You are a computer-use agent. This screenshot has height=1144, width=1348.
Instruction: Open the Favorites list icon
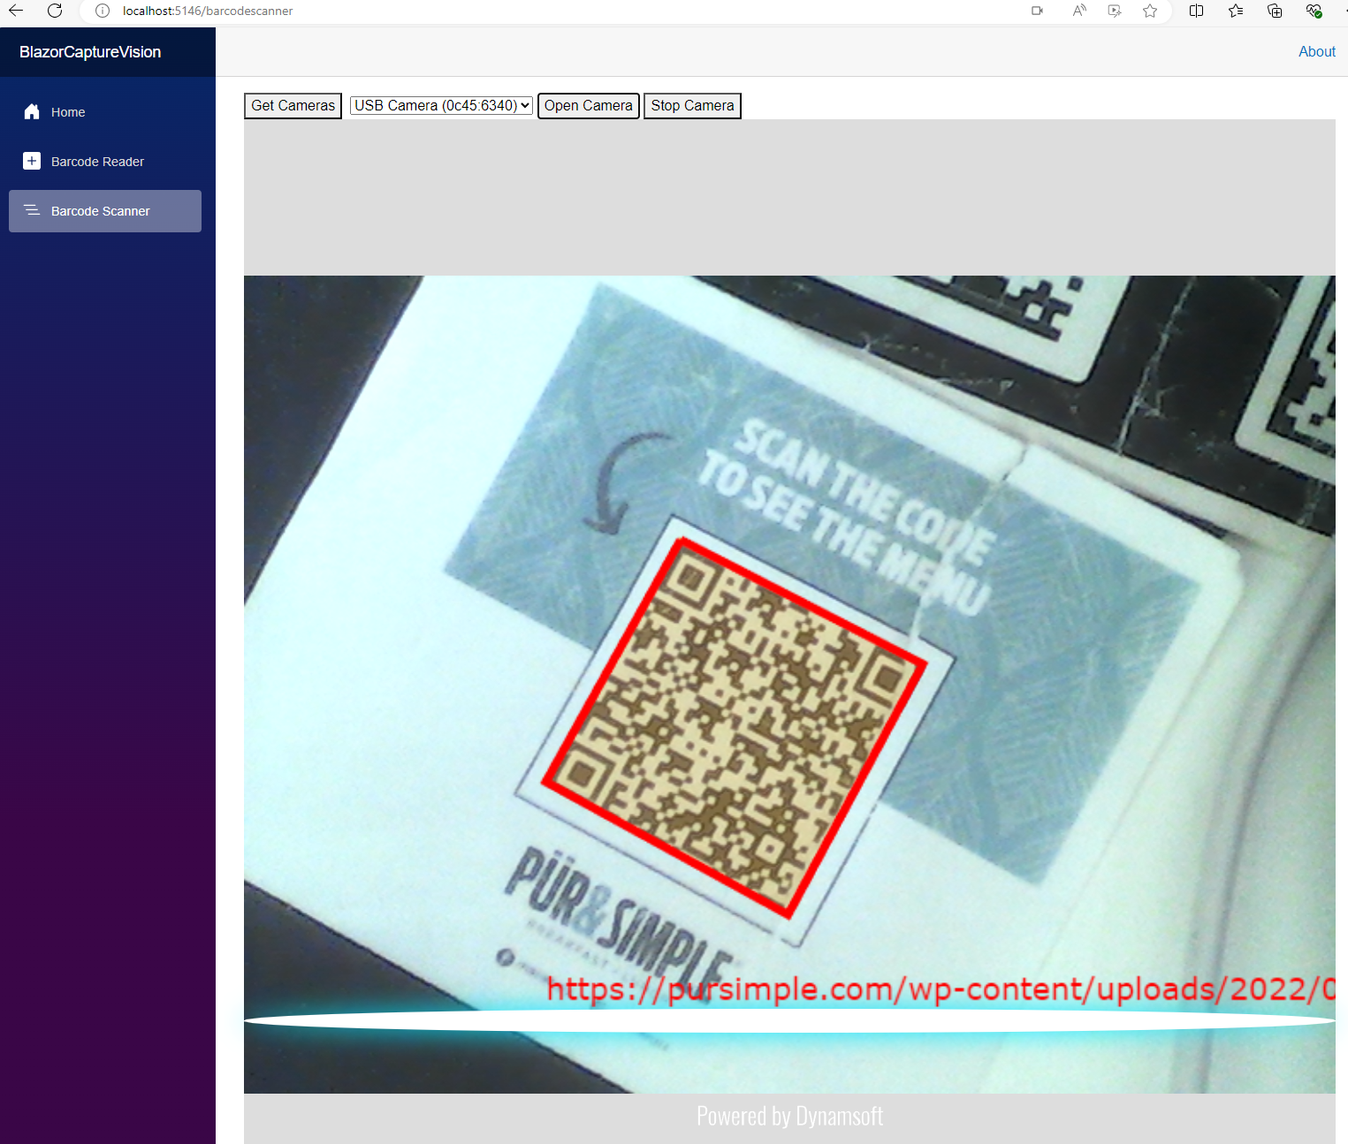(x=1236, y=11)
